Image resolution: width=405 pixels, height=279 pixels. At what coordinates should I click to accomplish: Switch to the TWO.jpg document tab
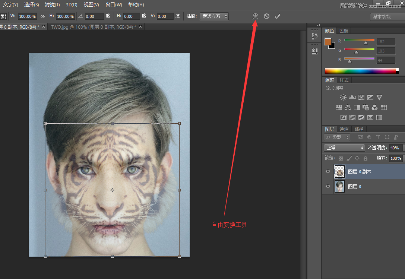point(94,27)
